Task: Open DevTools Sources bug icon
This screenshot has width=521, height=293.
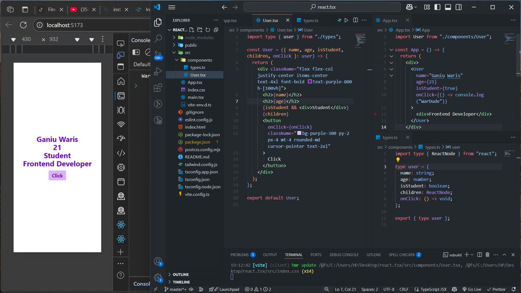Action: [x=121, y=110]
